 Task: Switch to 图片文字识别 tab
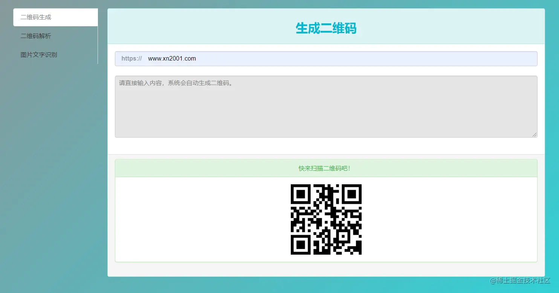55,55
